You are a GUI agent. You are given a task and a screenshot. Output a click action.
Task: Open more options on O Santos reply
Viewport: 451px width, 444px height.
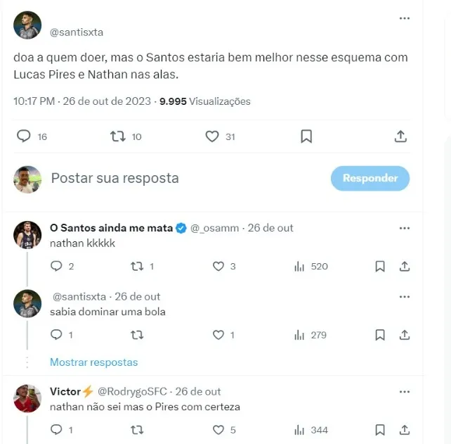click(x=405, y=228)
